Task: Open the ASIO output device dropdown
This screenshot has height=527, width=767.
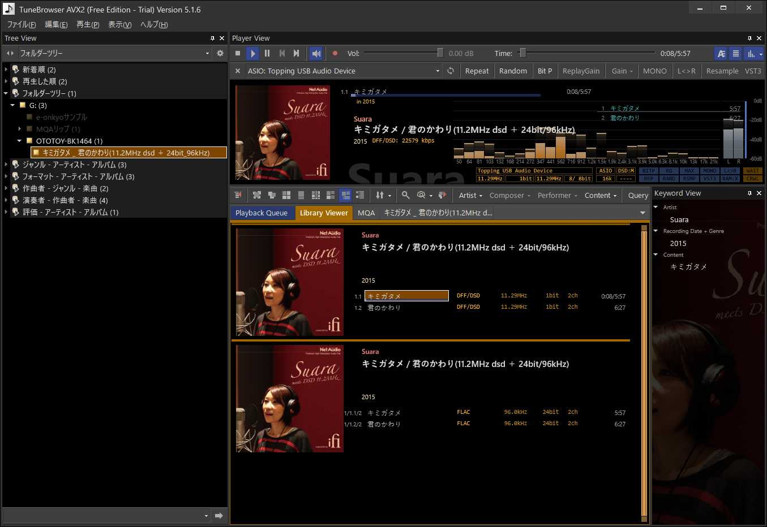Action: (438, 71)
